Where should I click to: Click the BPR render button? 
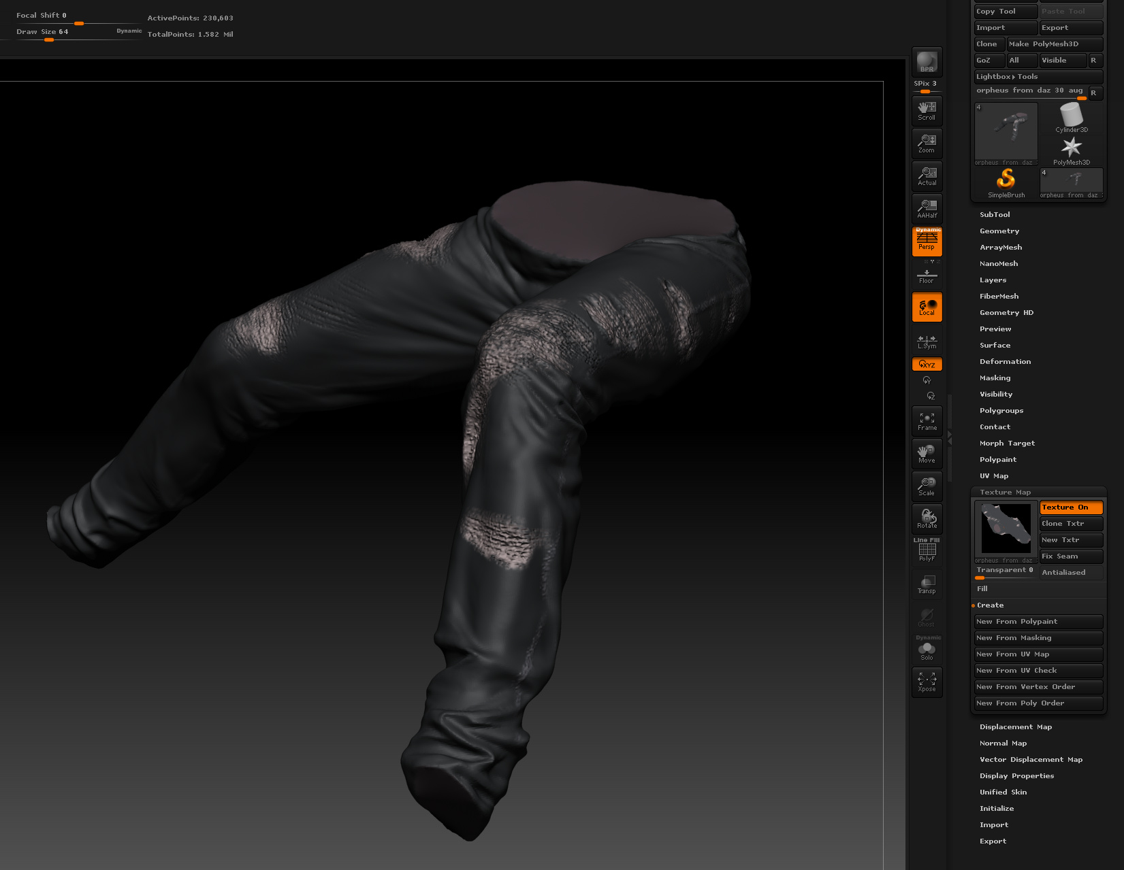coord(927,62)
